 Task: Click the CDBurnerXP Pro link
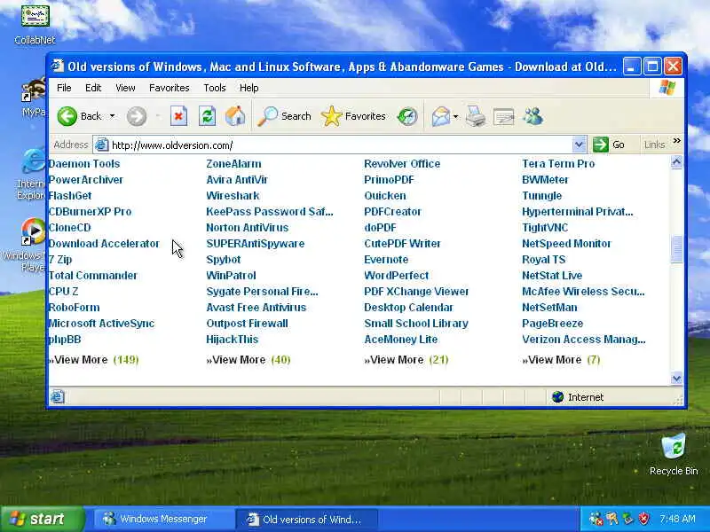pyautogui.click(x=90, y=212)
